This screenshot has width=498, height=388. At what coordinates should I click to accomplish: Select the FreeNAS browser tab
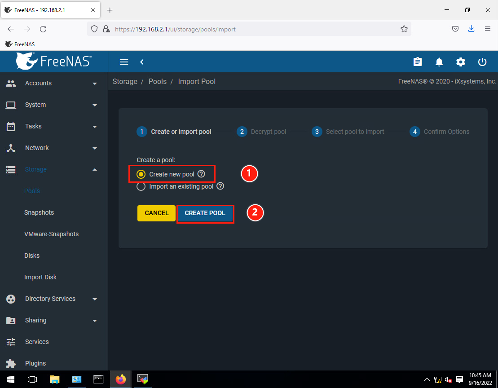point(51,10)
